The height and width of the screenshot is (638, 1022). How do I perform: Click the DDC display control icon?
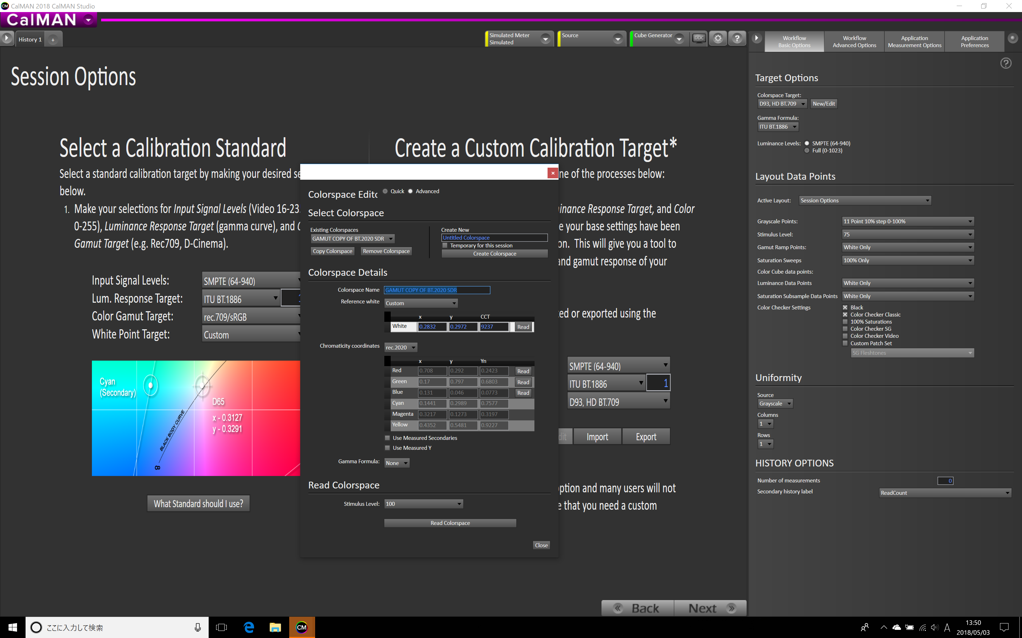pyautogui.click(x=699, y=38)
